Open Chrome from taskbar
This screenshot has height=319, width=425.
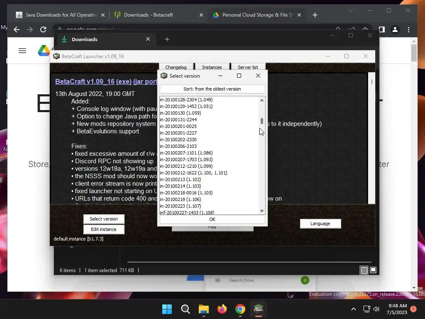[240, 309]
